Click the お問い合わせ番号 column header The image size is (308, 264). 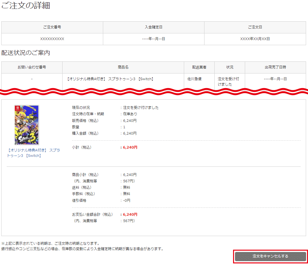[x=32, y=67]
